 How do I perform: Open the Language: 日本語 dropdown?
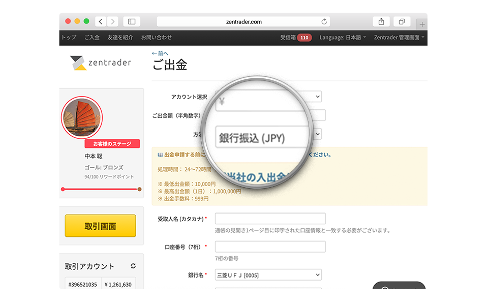pos(343,37)
